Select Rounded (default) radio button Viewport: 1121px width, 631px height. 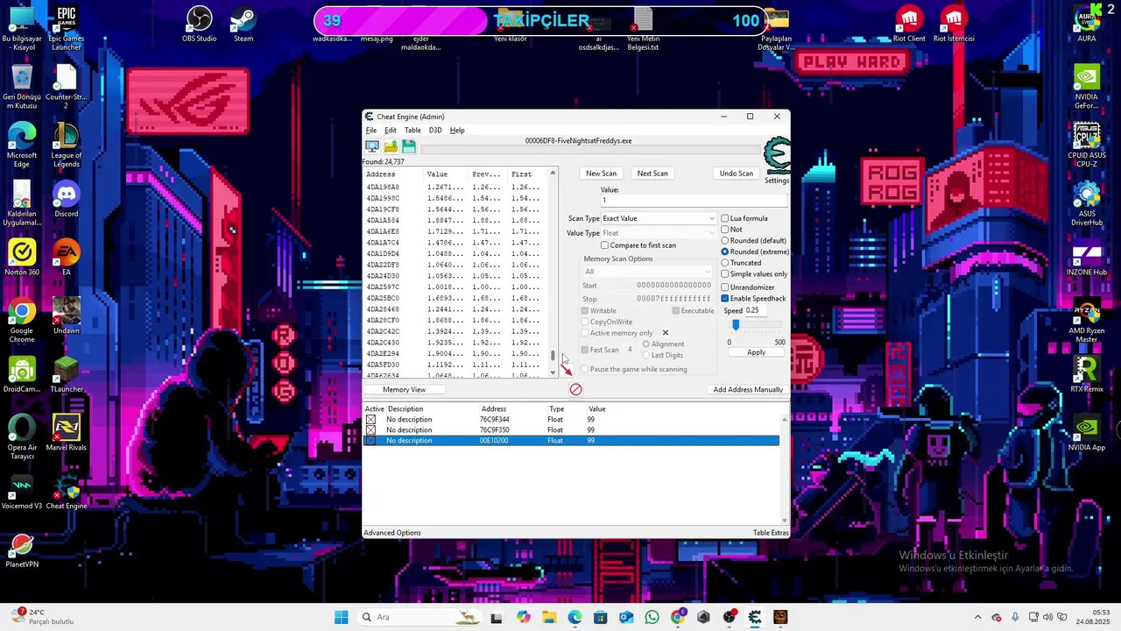point(724,240)
